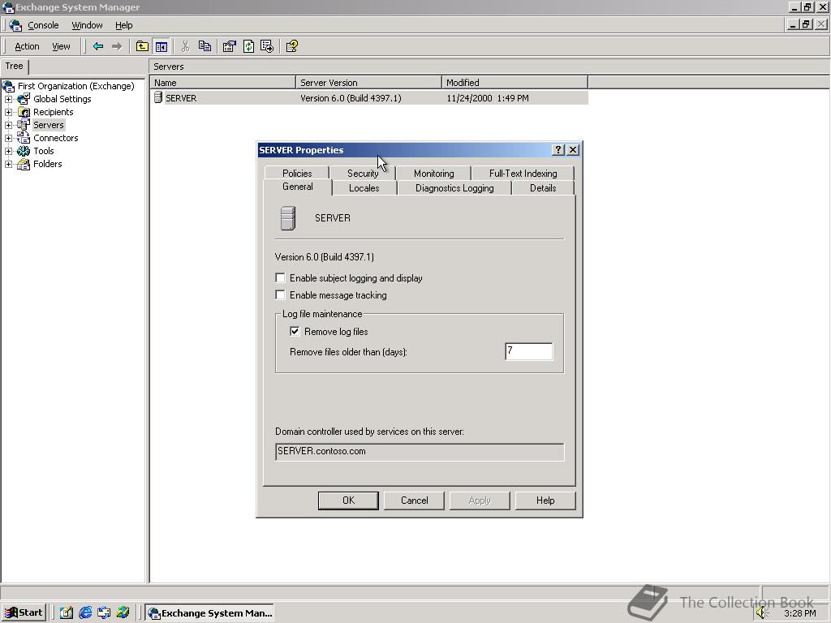This screenshot has width=831, height=623.
Task: Click the SERVER cylinder icon in list
Action: (x=158, y=97)
